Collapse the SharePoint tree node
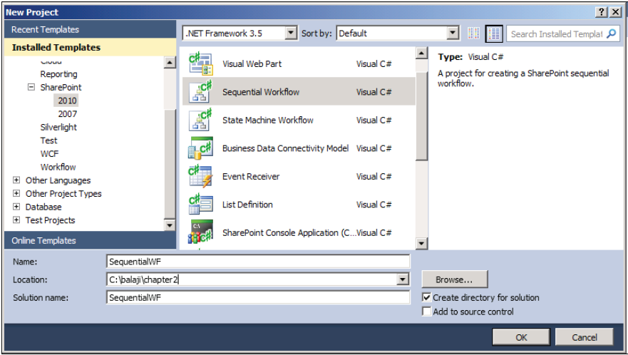Image resolution: width=628 pixels, height=355 pixels. [31, 87]
